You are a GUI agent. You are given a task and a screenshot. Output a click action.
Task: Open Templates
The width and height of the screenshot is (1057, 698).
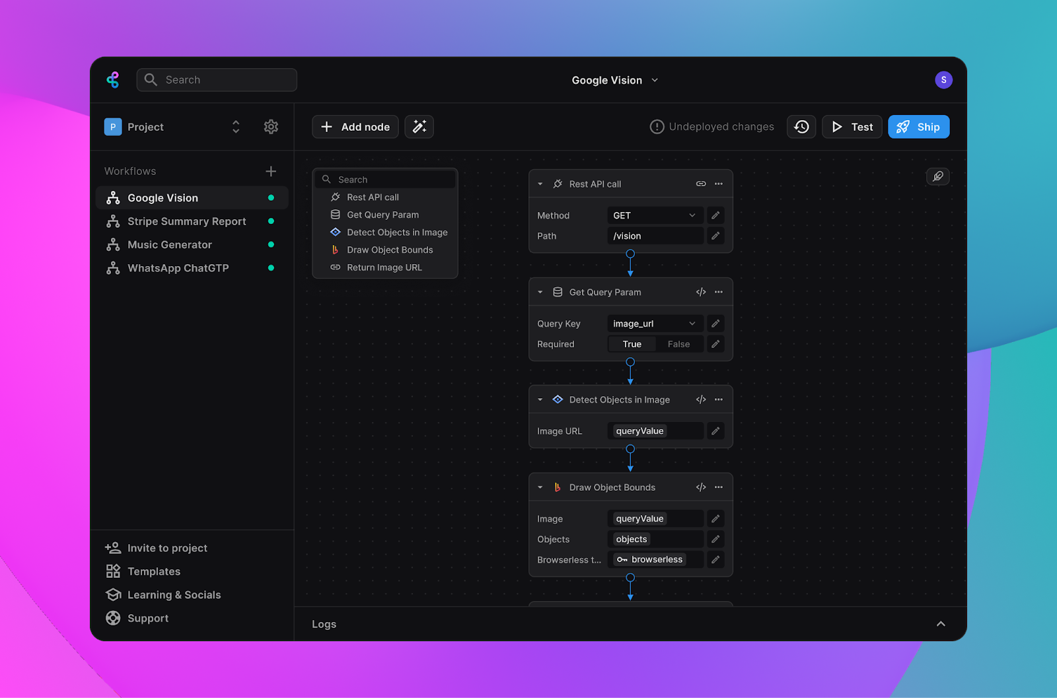tap(143, 571)
